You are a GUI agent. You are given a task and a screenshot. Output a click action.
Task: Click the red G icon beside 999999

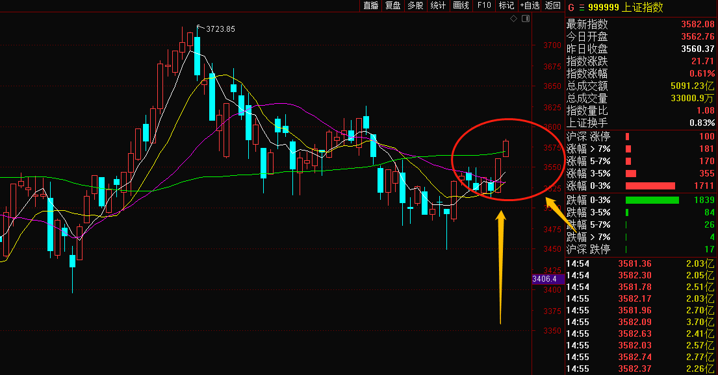[x=571, y=7]
